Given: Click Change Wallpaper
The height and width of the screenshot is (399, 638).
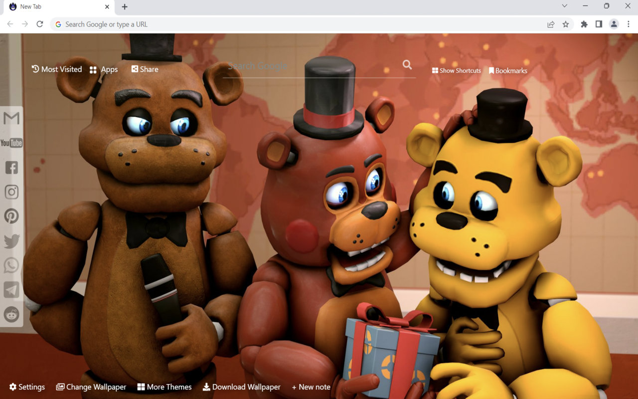Looking at the screenshot, I should click(x=91, y=387).
